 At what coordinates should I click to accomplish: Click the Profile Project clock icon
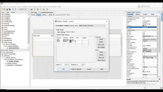click(47, 9)
